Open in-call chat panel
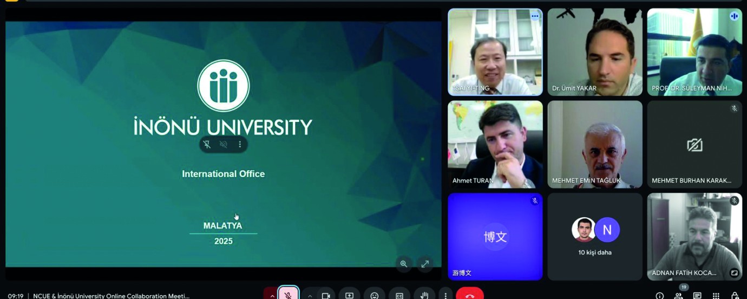Viewport: 747px width, 299px height. point(697,296)
